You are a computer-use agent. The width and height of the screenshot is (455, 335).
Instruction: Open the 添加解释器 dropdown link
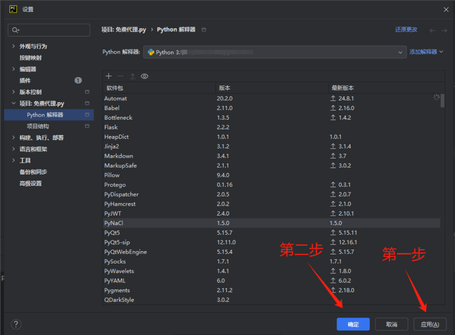point(426,52)
